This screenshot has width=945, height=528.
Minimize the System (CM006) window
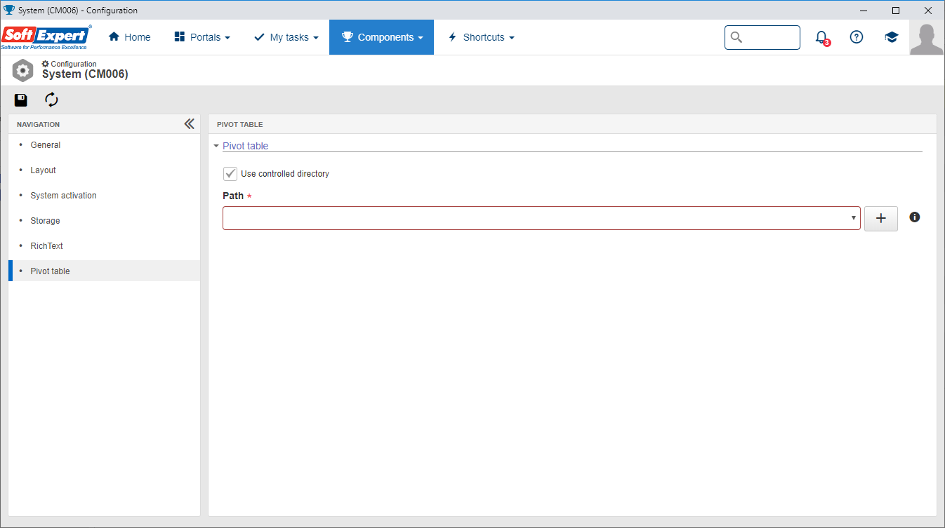tap(864, 11)
